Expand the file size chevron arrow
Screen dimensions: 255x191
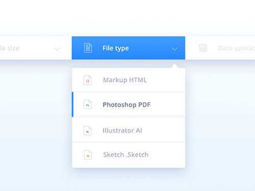(x=57, y=49)
